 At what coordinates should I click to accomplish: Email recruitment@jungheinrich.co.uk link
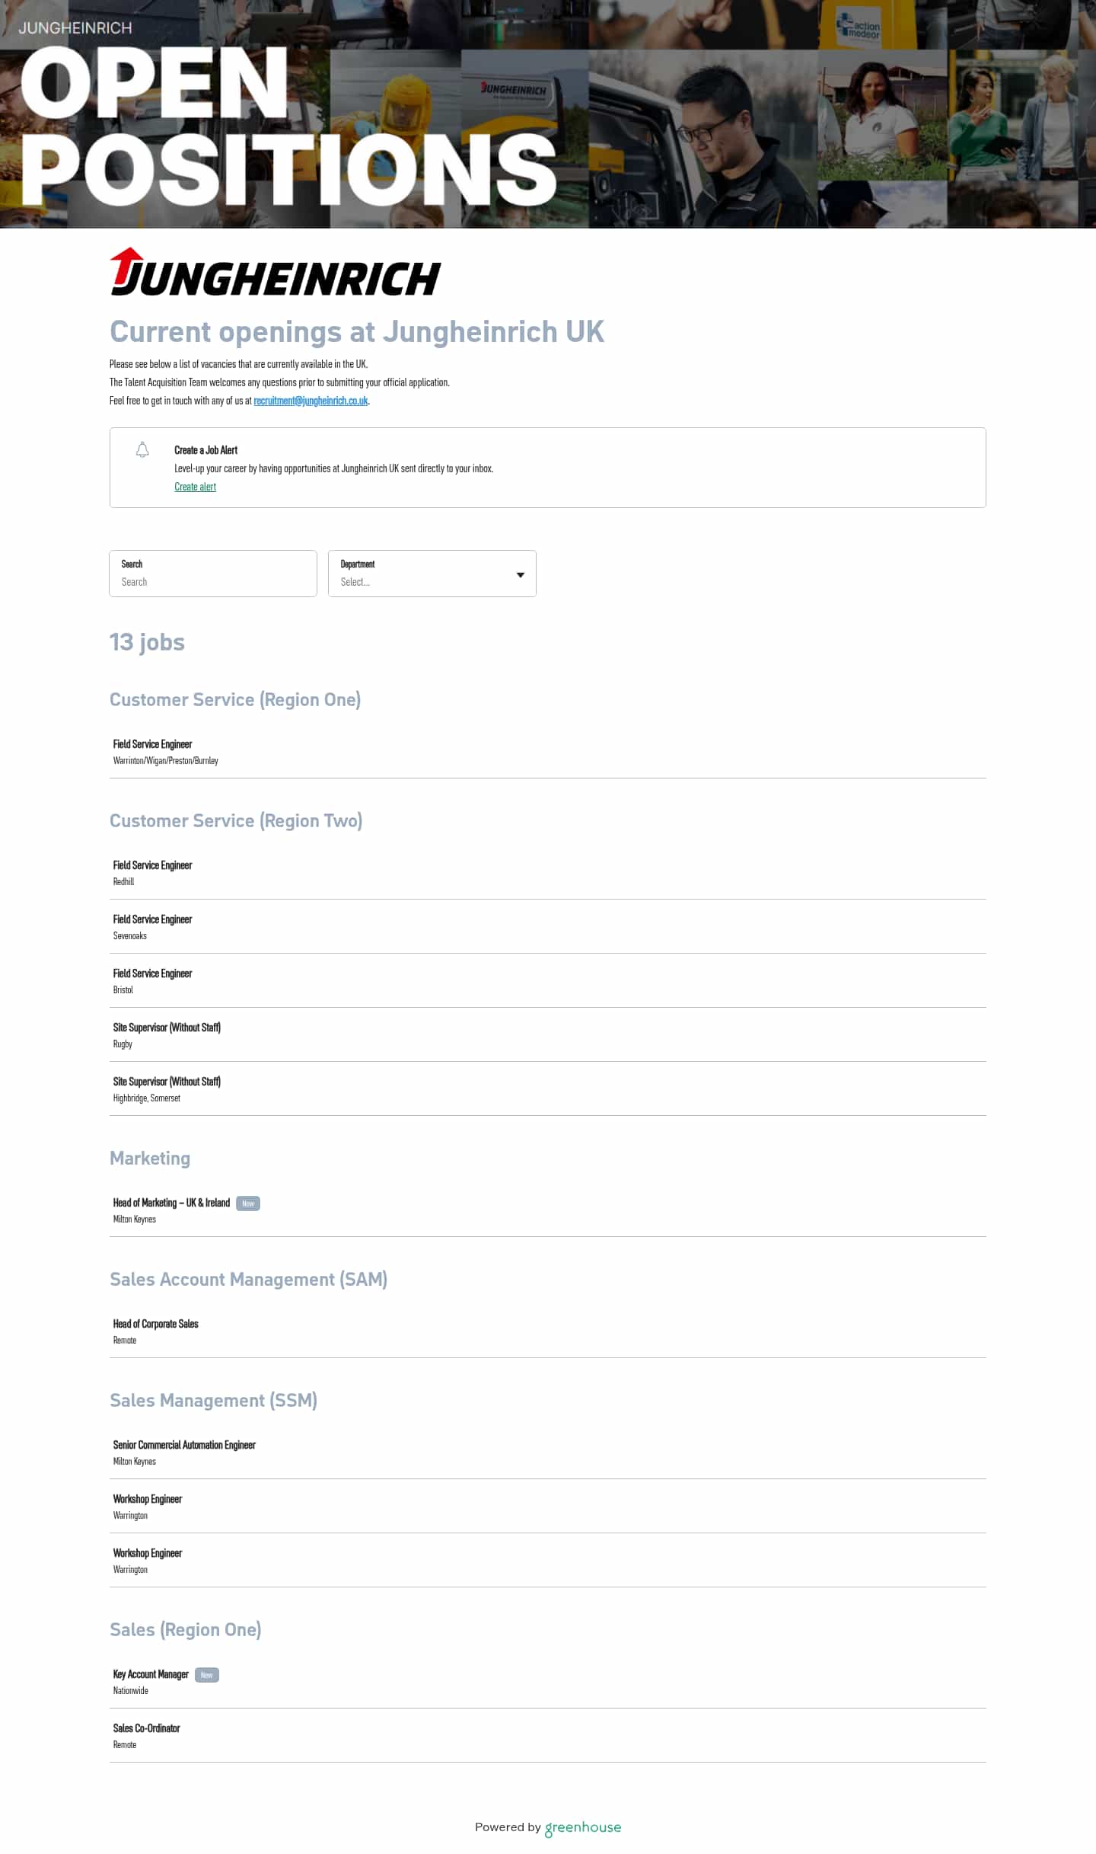311,401
